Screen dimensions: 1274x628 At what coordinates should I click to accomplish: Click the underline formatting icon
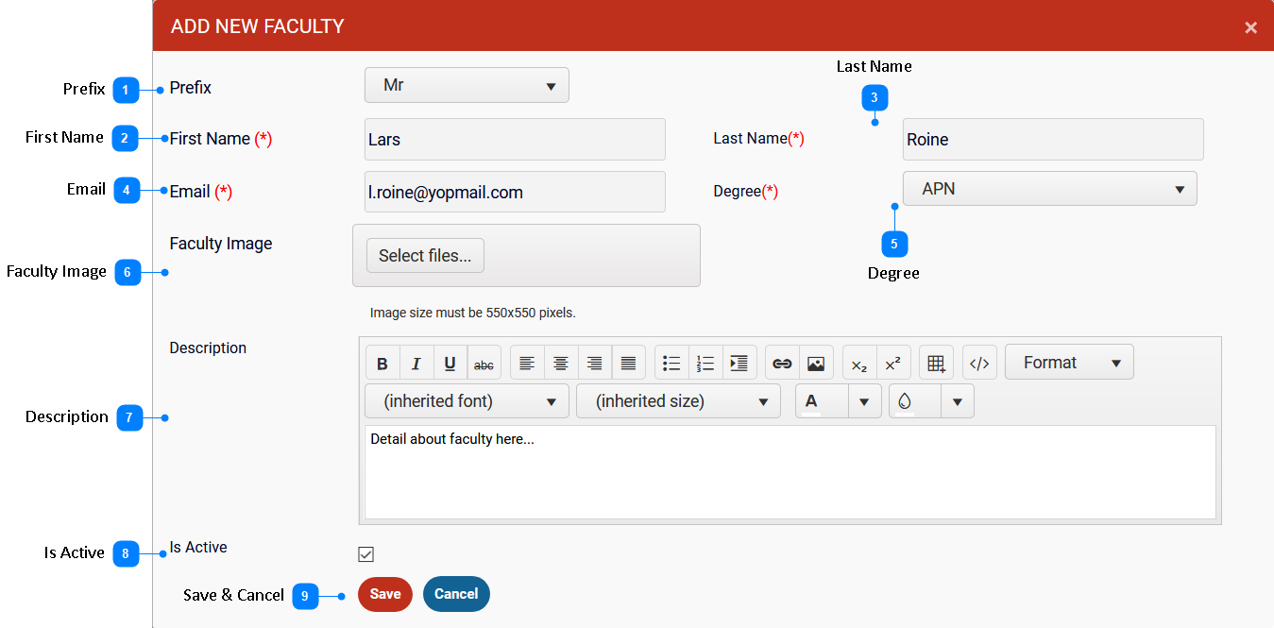pos(450,364)
